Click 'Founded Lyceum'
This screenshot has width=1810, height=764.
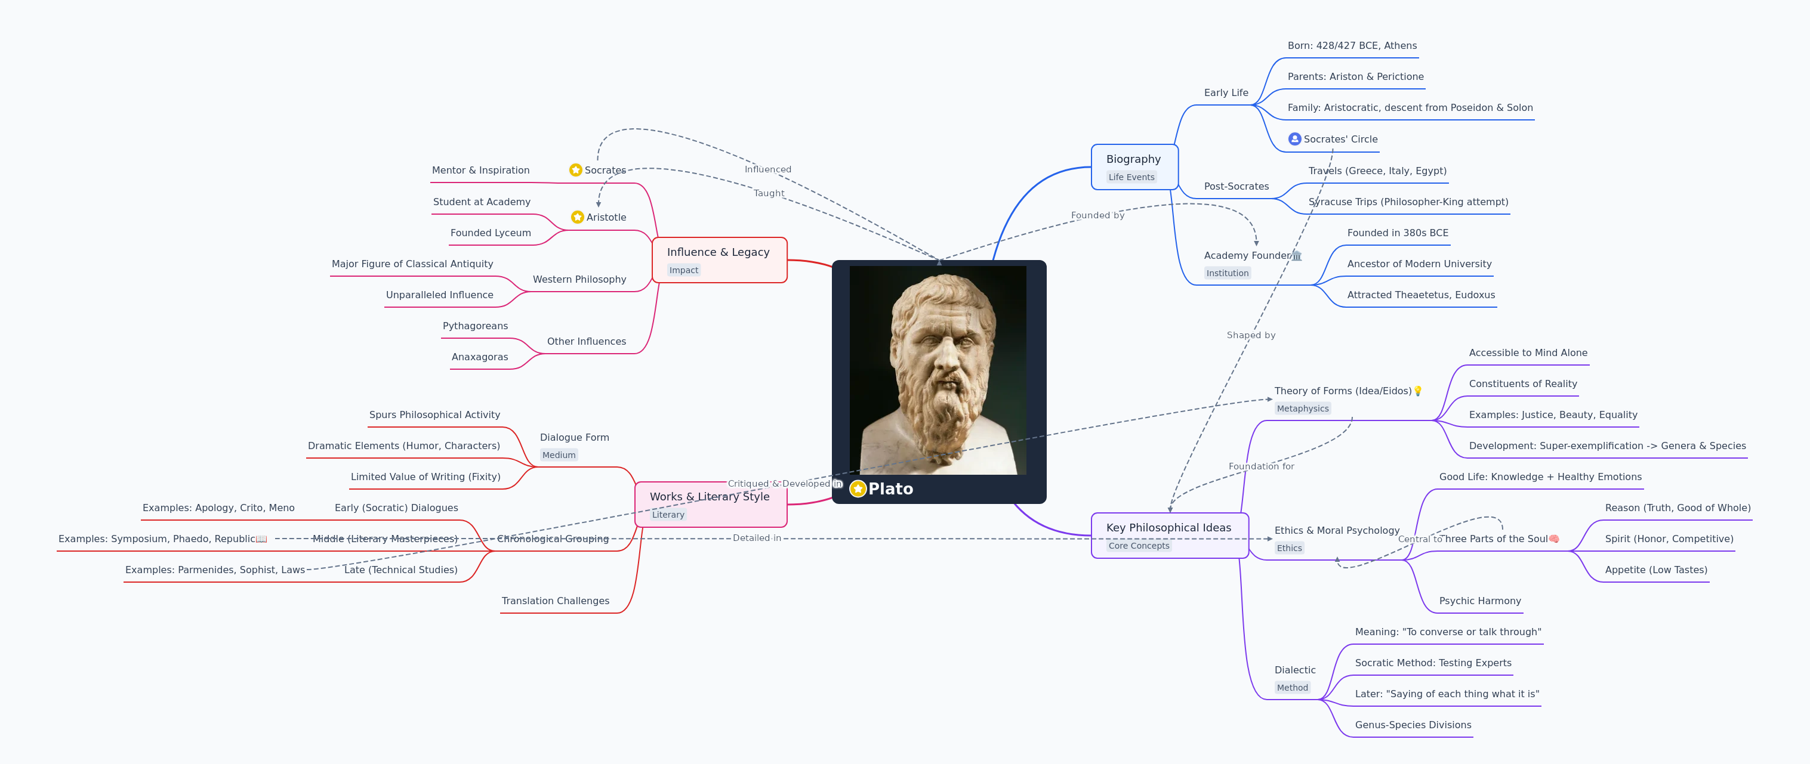pyautogui.click(x=491, y=233)
